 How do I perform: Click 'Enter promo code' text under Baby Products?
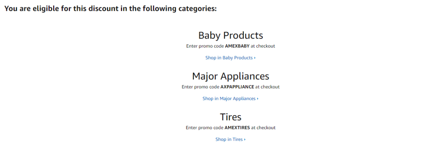(205, 46)
